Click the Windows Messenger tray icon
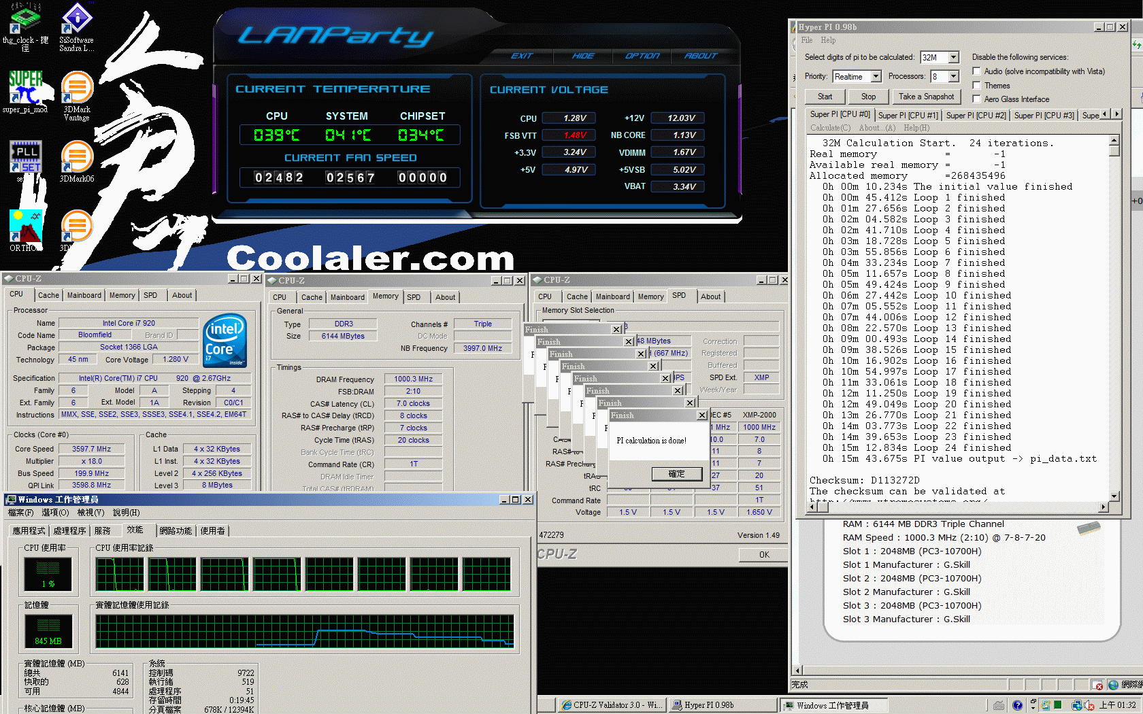The width and height of the screenshot is (1143, 714). [x=1045, y=705]
